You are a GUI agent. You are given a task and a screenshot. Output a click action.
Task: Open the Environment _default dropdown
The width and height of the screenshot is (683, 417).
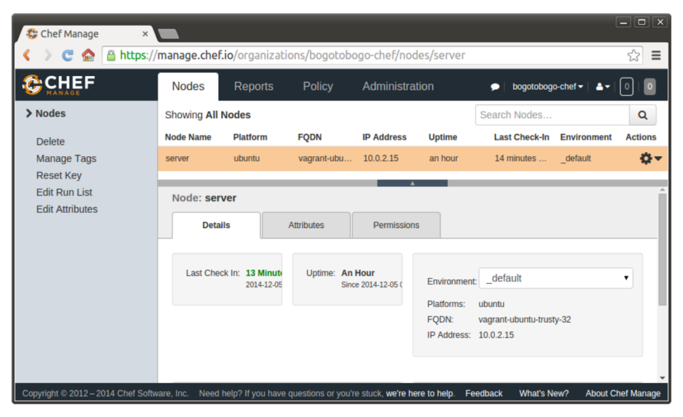click(556, 278)
